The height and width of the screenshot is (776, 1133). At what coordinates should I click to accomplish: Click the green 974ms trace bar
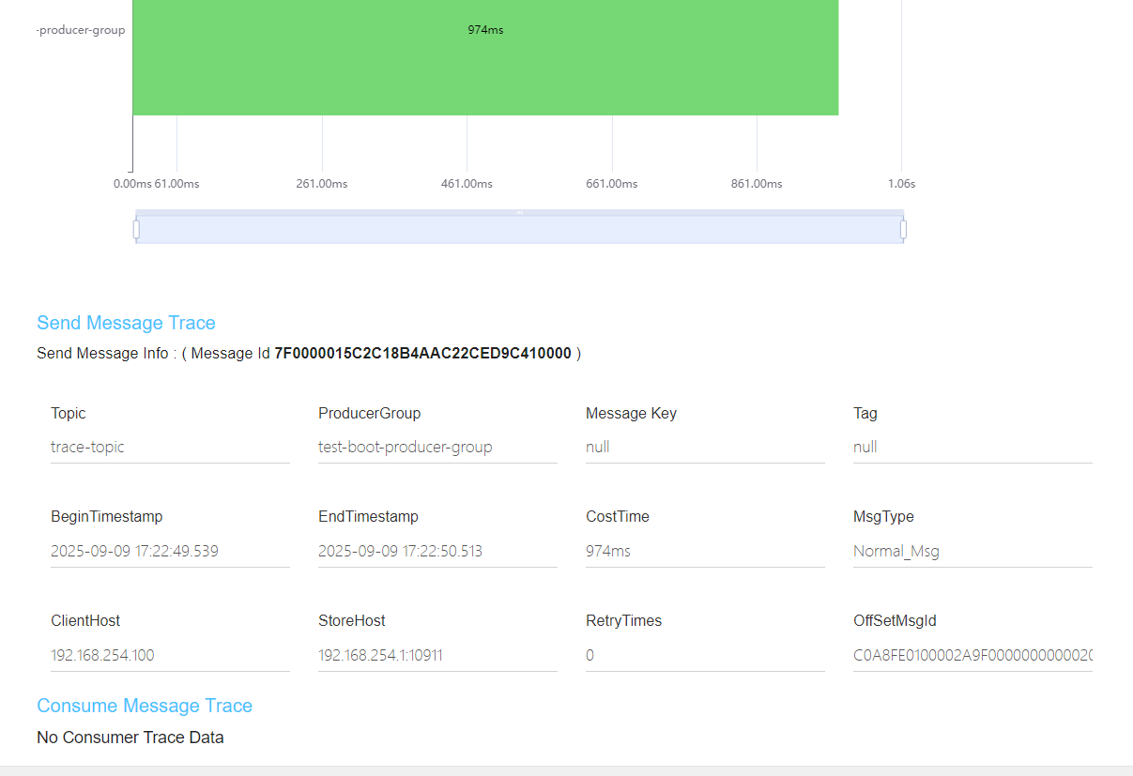click(485, 57)
